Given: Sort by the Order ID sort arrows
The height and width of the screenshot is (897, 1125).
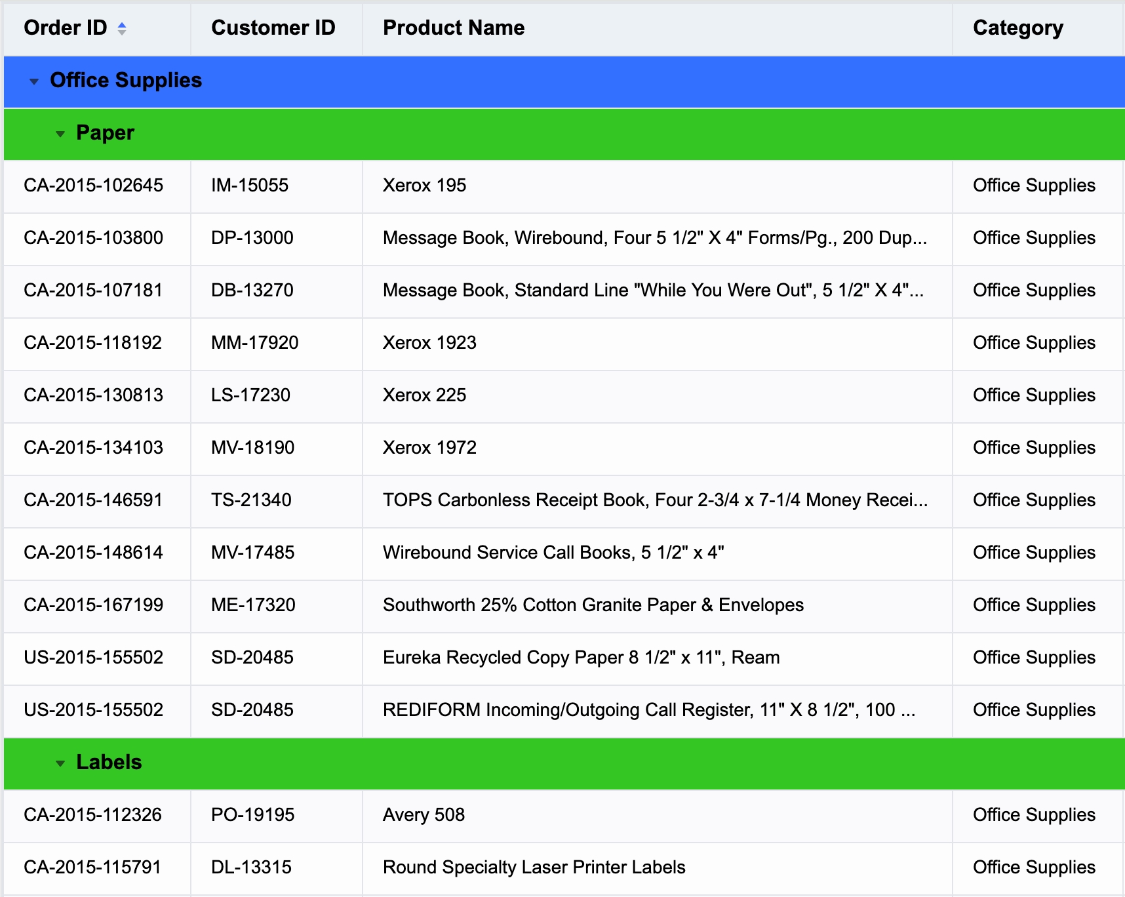Looking at the screenshot, I should (122, 28).
